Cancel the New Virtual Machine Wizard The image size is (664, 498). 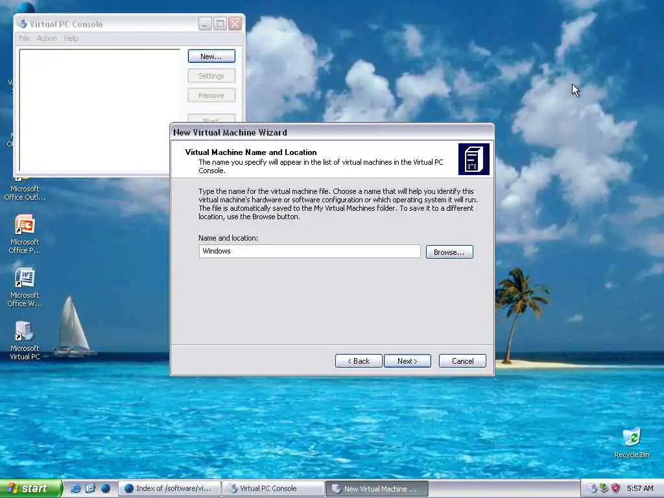click(x=462, y=361)
